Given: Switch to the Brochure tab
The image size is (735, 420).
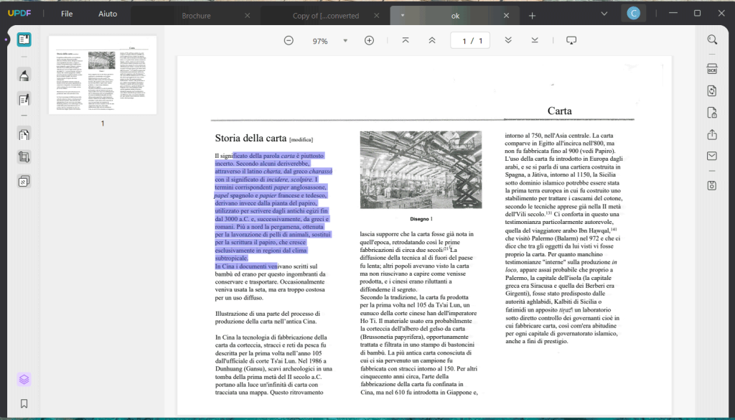Looking at the screenshot, I should (196, 16).
